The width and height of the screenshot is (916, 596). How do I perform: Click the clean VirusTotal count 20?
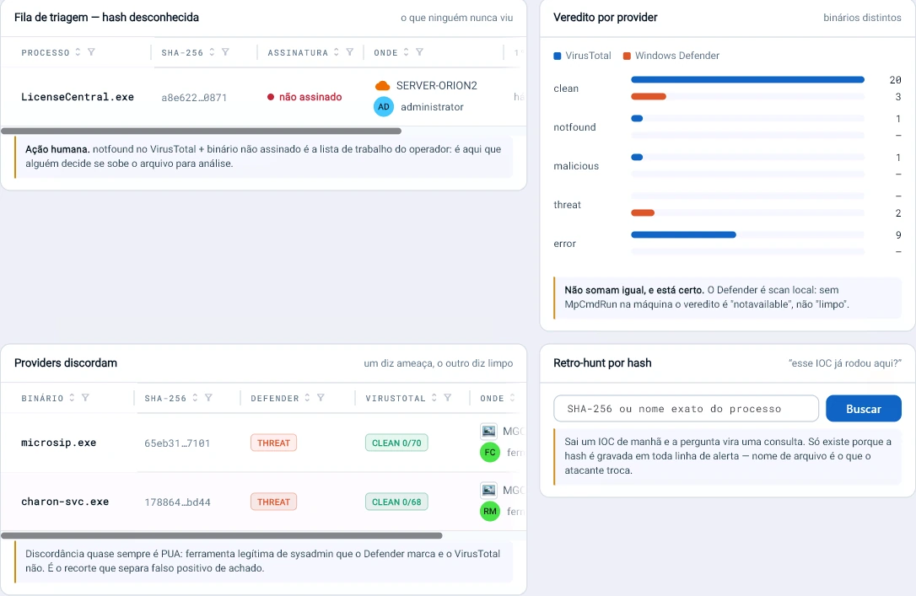895,80
